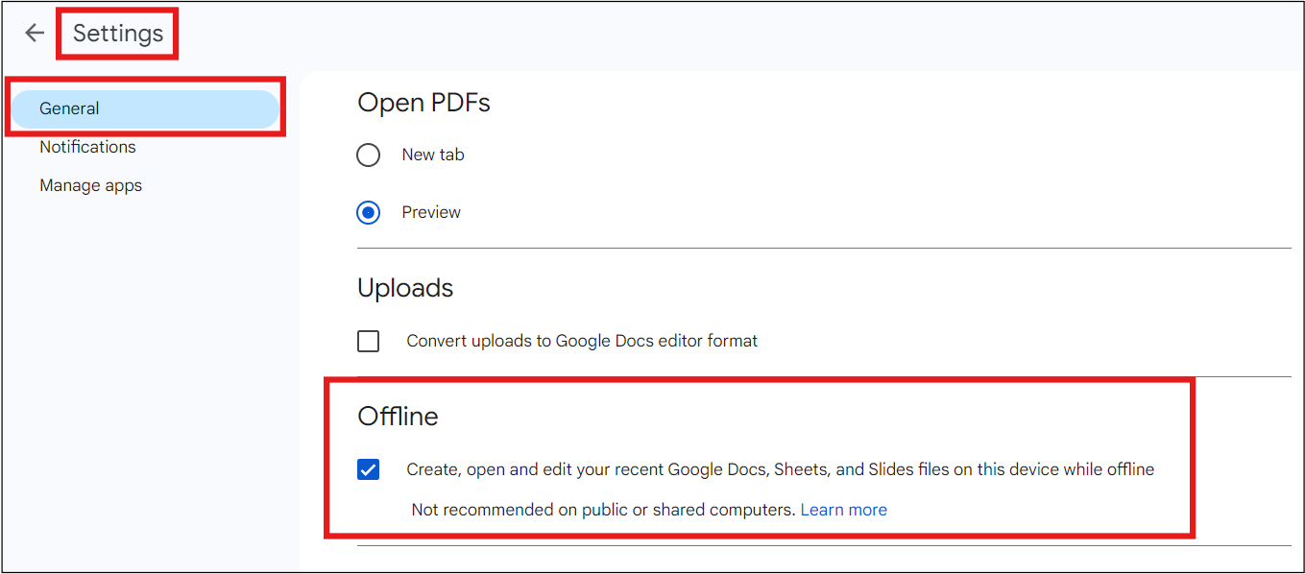Click the Settings page title
The width and height of the screenshot is (1305, 574).
[x=116, y=32]
